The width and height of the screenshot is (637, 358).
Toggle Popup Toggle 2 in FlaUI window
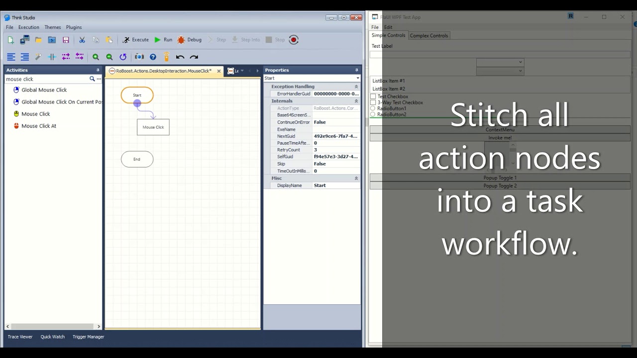tap(500, 185)
